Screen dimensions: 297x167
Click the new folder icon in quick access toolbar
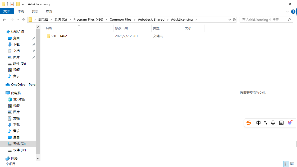(18, 4)
